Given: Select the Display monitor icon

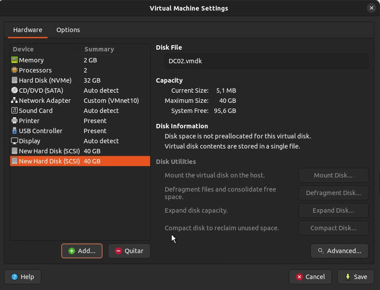Looking at the screenshot, I should (x=15, y=141).
